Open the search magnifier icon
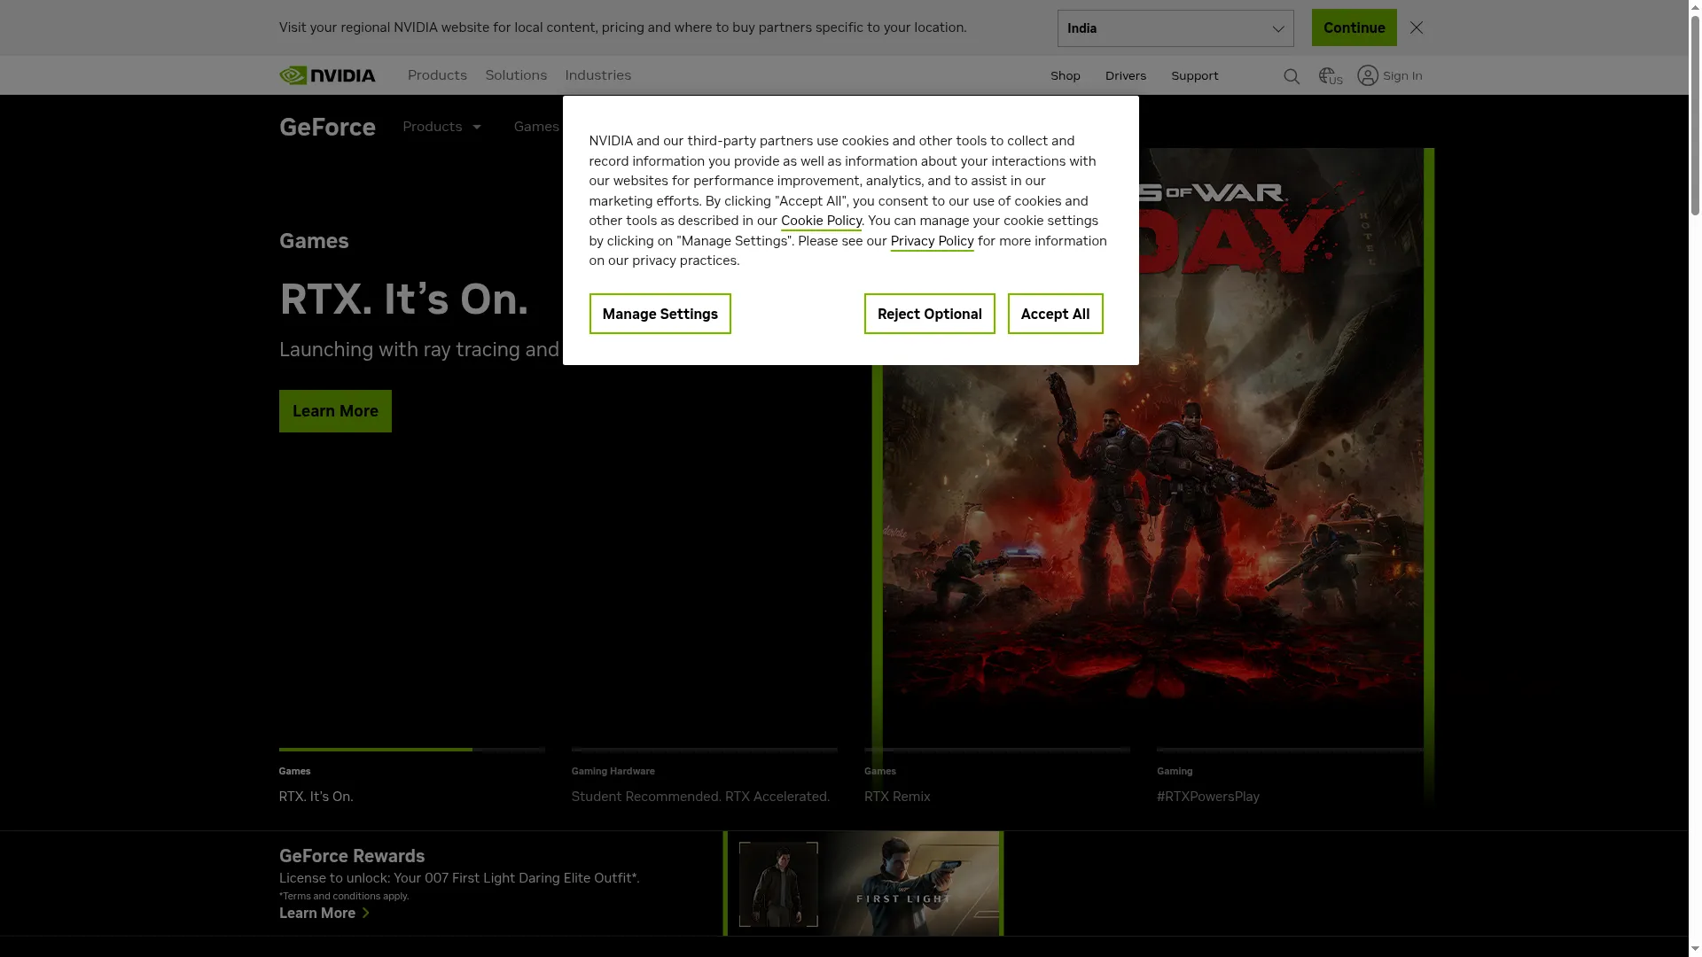 pyautogui.click(x=1292, y=76)
